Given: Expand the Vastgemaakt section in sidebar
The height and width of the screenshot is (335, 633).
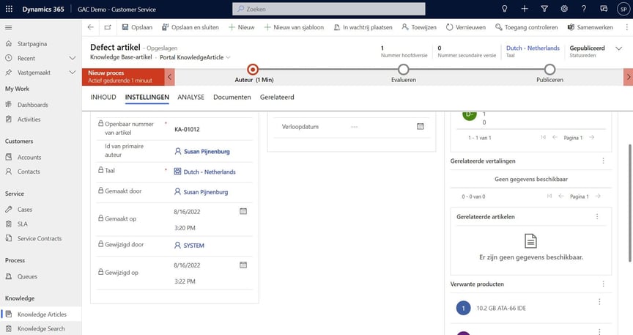Looking at the screenshot, I should coord(73,73).
